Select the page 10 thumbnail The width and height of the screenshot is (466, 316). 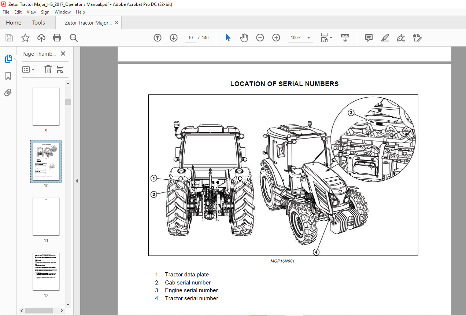coord(46,162)
